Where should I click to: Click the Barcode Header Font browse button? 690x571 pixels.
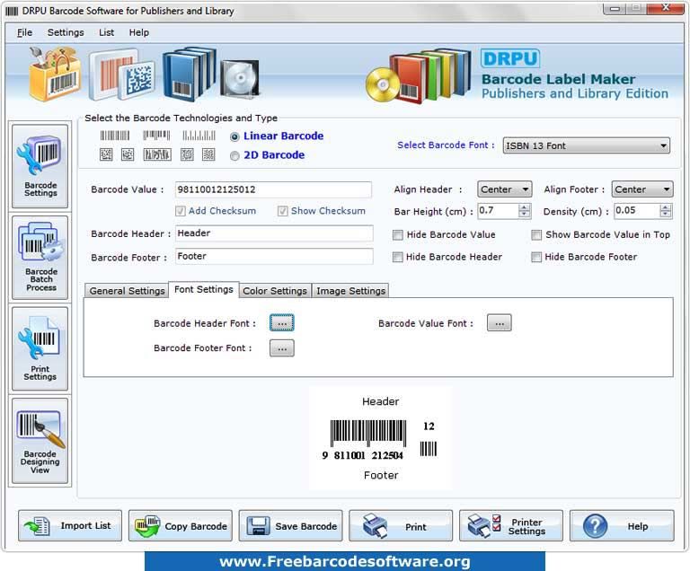click(x=281, y=323)
